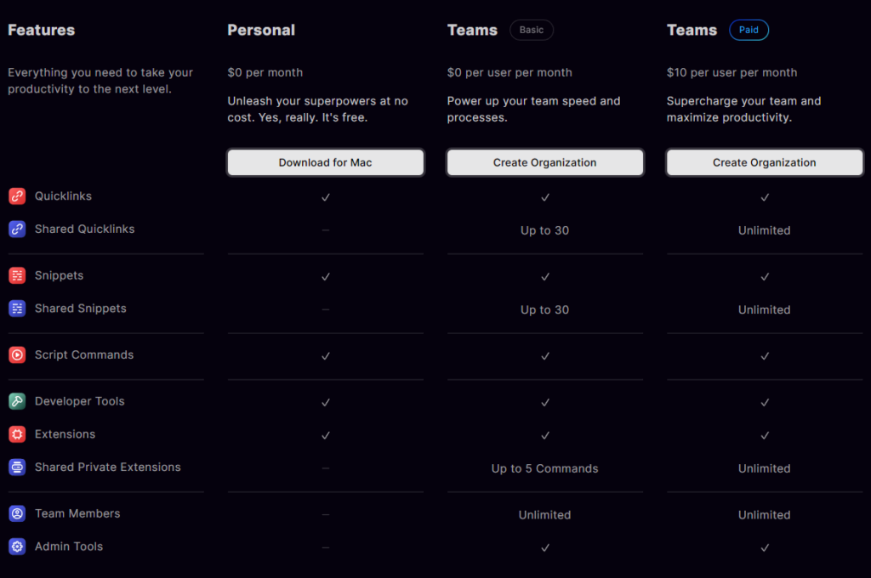The image size is (871, 578).
Task: Click the red Extensions icon
Action: point(17,434)
